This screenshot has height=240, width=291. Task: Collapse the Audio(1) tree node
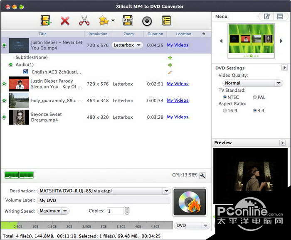tap(11, 65)
